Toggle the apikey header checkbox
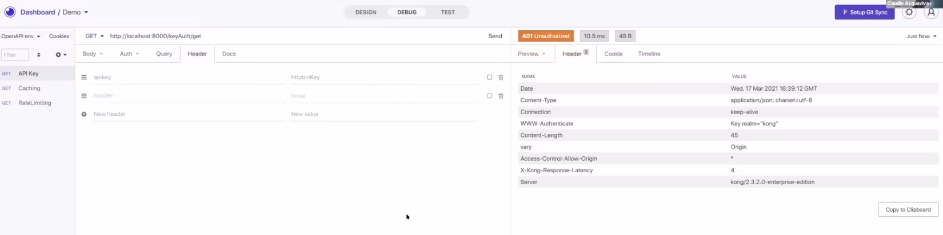The image size is (943, 235). point(489,77)
